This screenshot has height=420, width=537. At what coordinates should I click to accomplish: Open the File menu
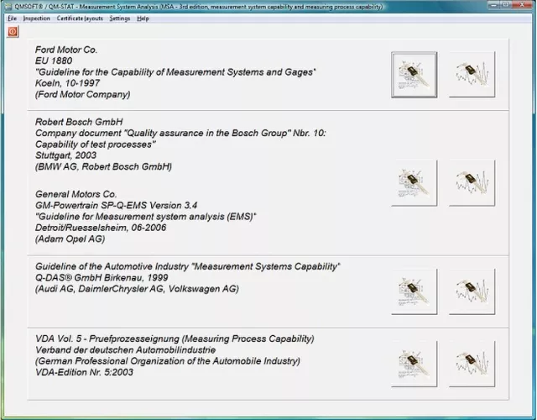coord(12,18)
